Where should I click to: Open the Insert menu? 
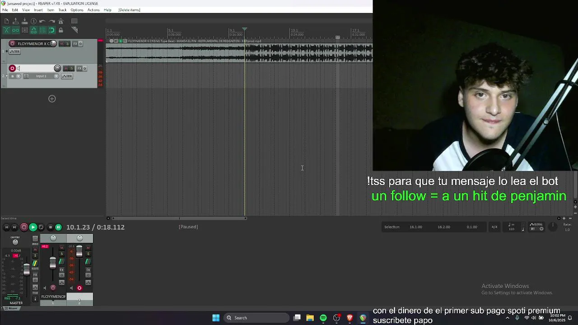pos(38,10)
